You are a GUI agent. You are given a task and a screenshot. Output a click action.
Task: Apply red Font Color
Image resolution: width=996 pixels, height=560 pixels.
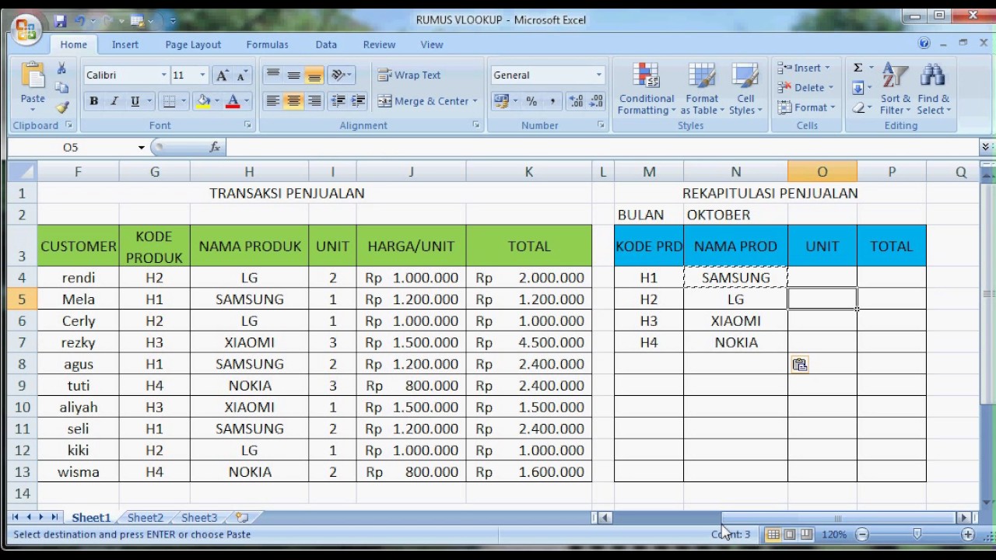click(232, 101)
